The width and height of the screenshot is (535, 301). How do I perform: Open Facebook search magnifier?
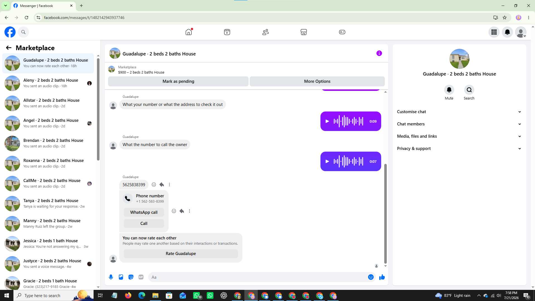click(23, 32)
